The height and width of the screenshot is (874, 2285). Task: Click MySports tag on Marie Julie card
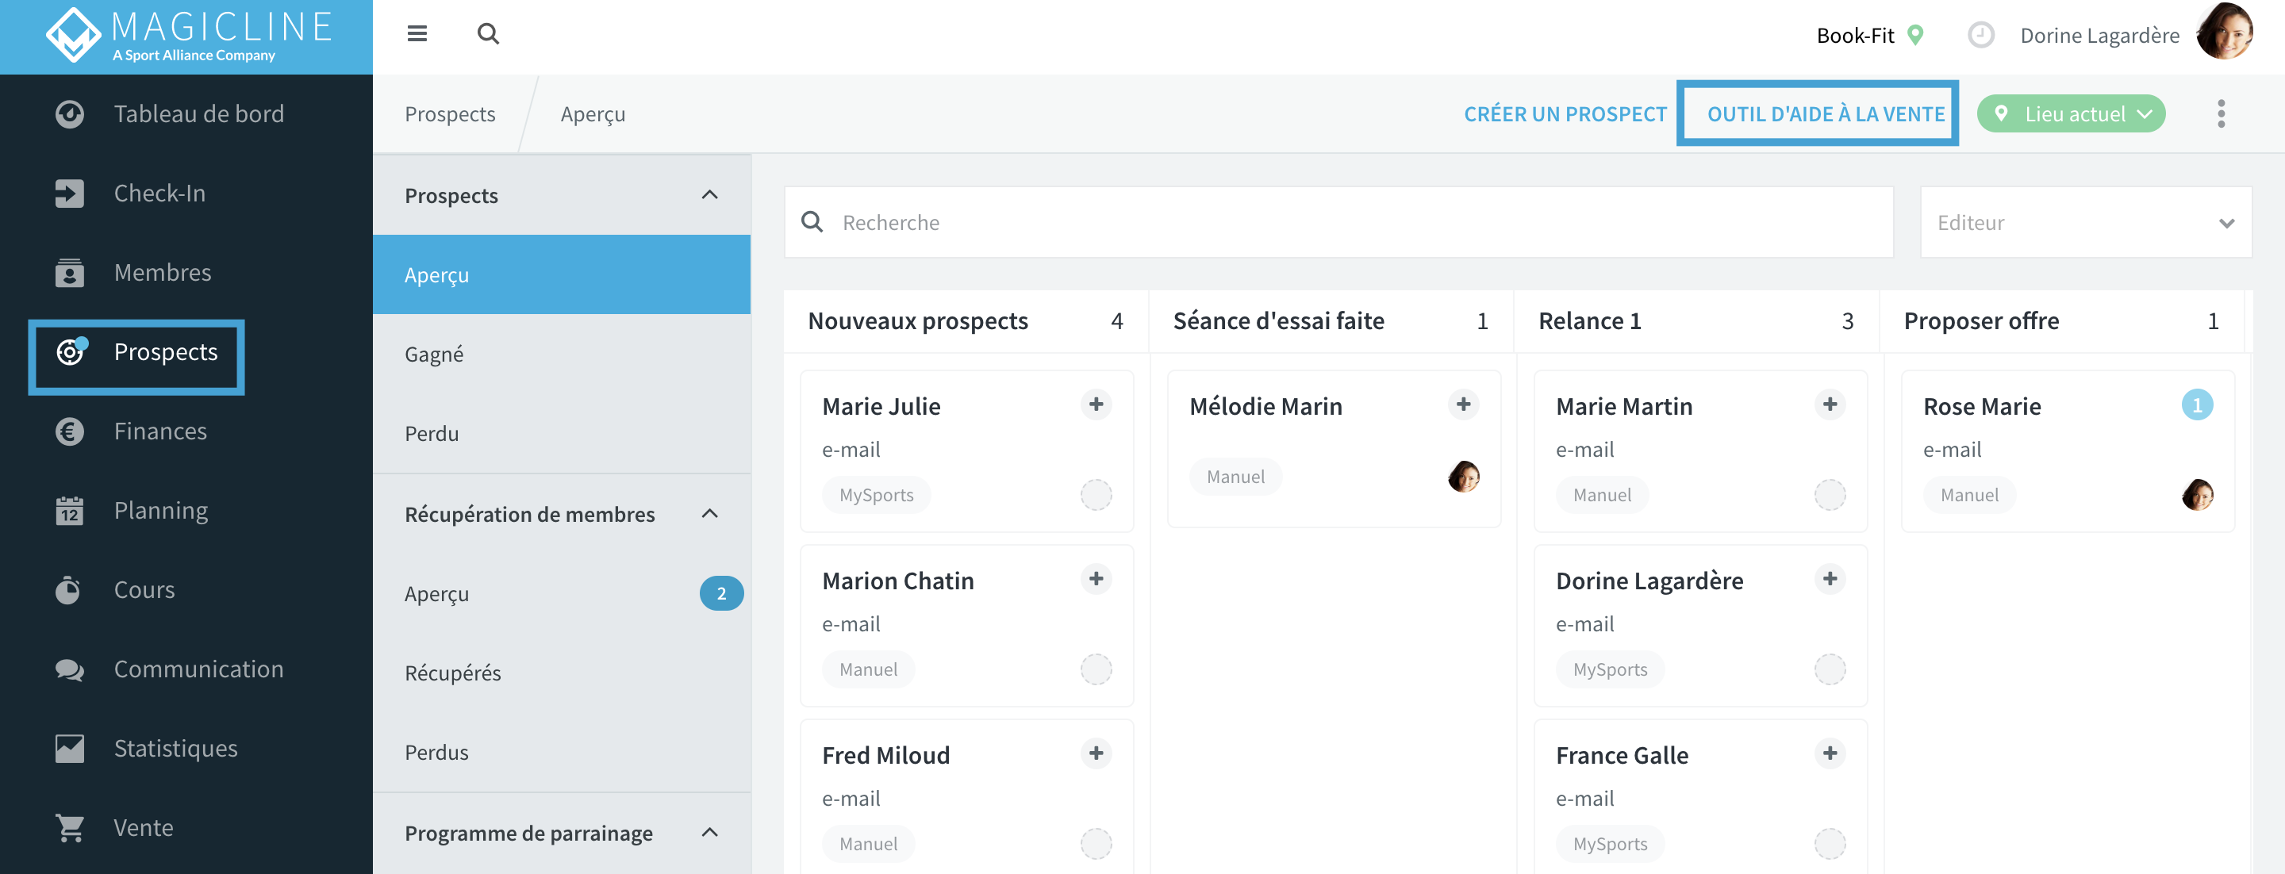pyautogui.click(x=877, y=495)
